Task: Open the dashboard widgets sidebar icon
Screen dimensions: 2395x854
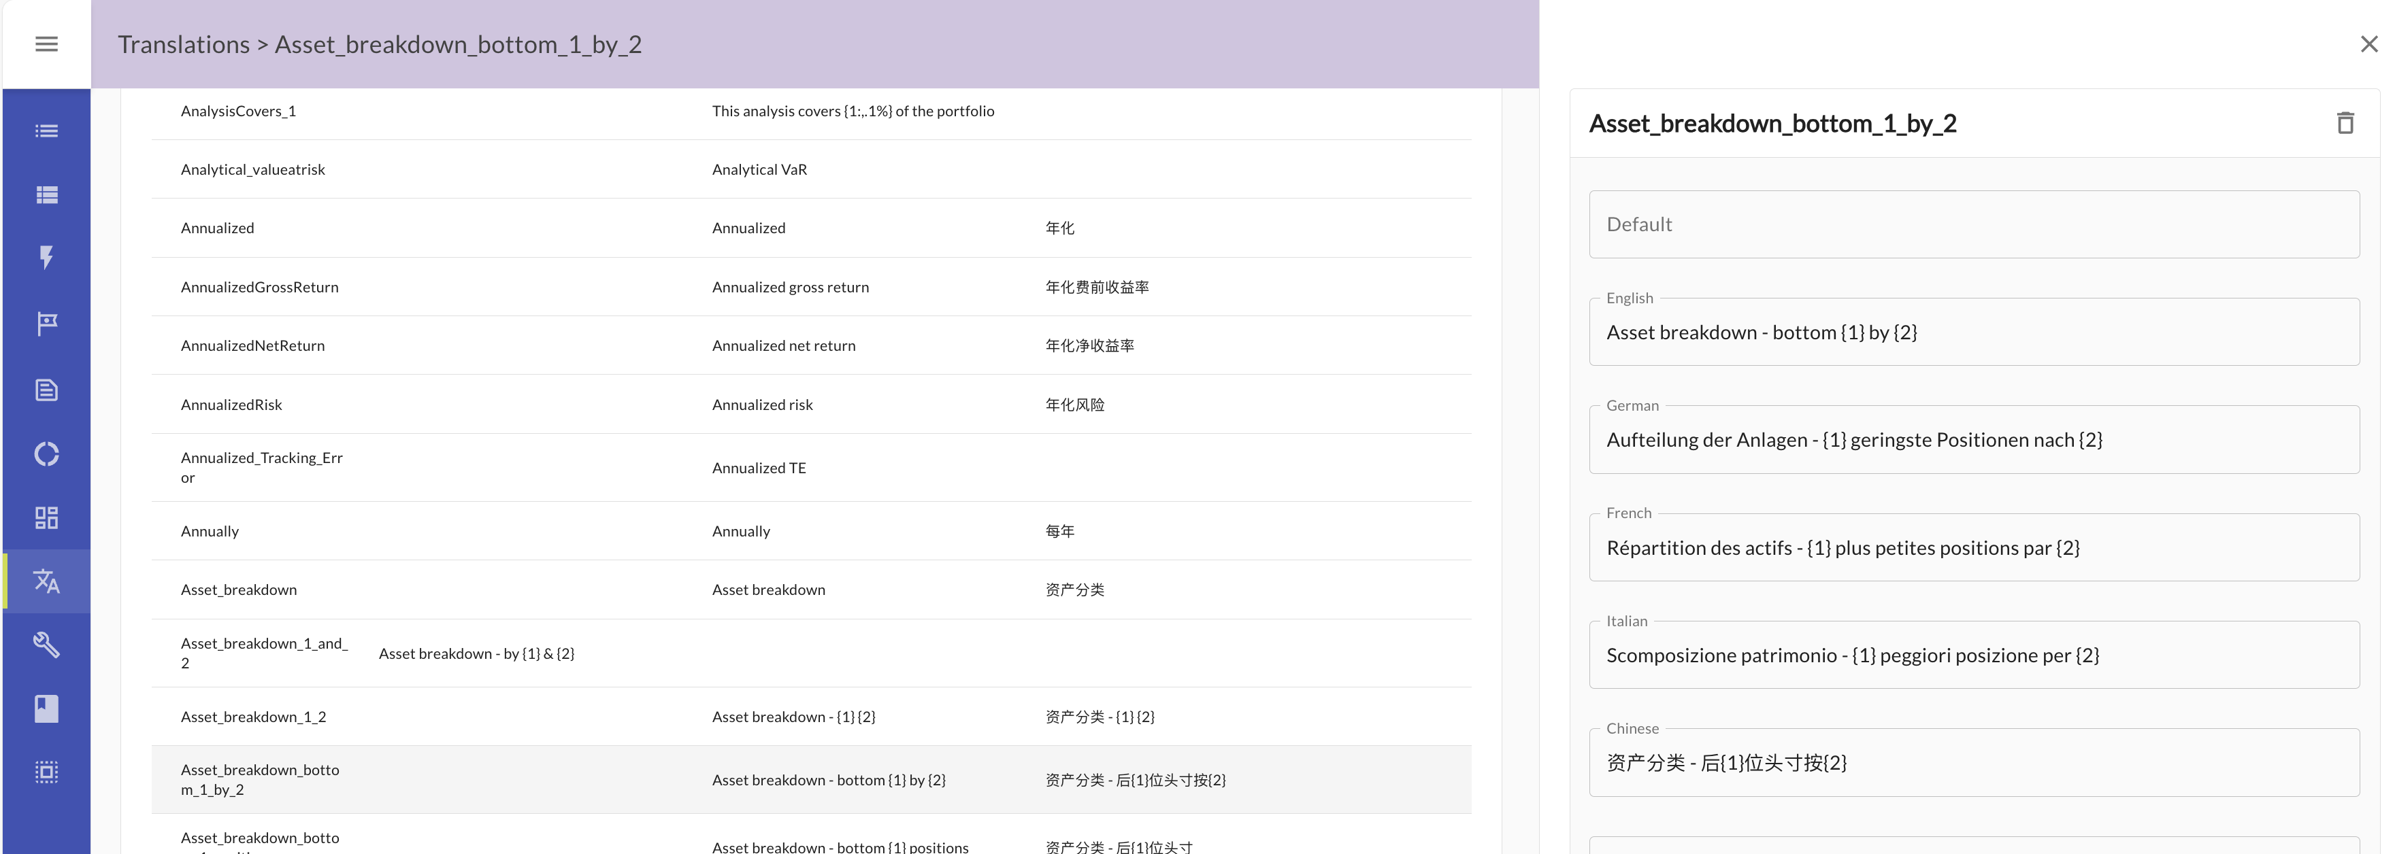Action: pos(46,517)
